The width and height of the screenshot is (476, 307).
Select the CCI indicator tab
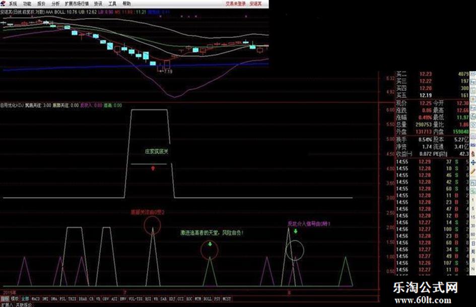point(181,299)
